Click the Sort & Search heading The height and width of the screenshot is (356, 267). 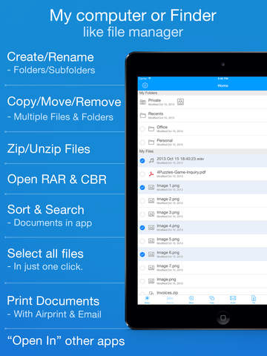tap(46, 210)
